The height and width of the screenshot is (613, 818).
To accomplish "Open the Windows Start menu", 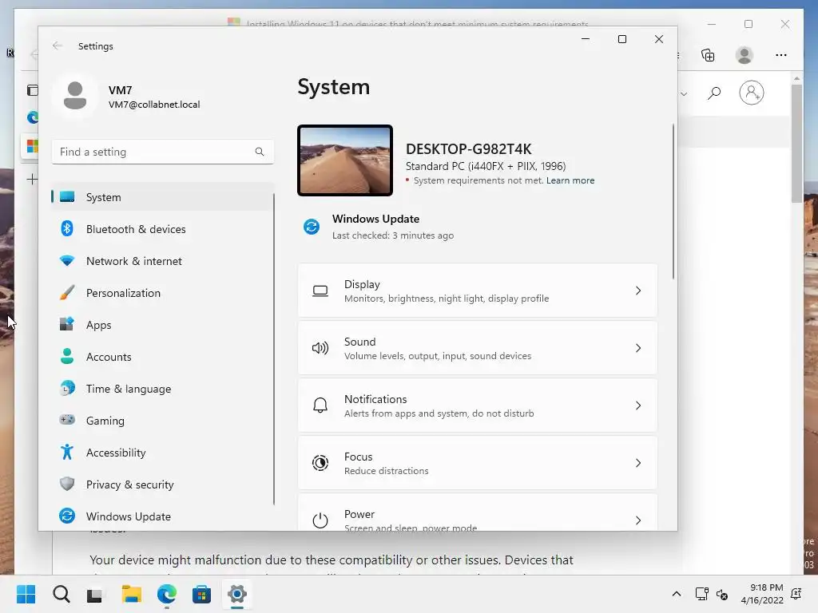I will (26, 594).
